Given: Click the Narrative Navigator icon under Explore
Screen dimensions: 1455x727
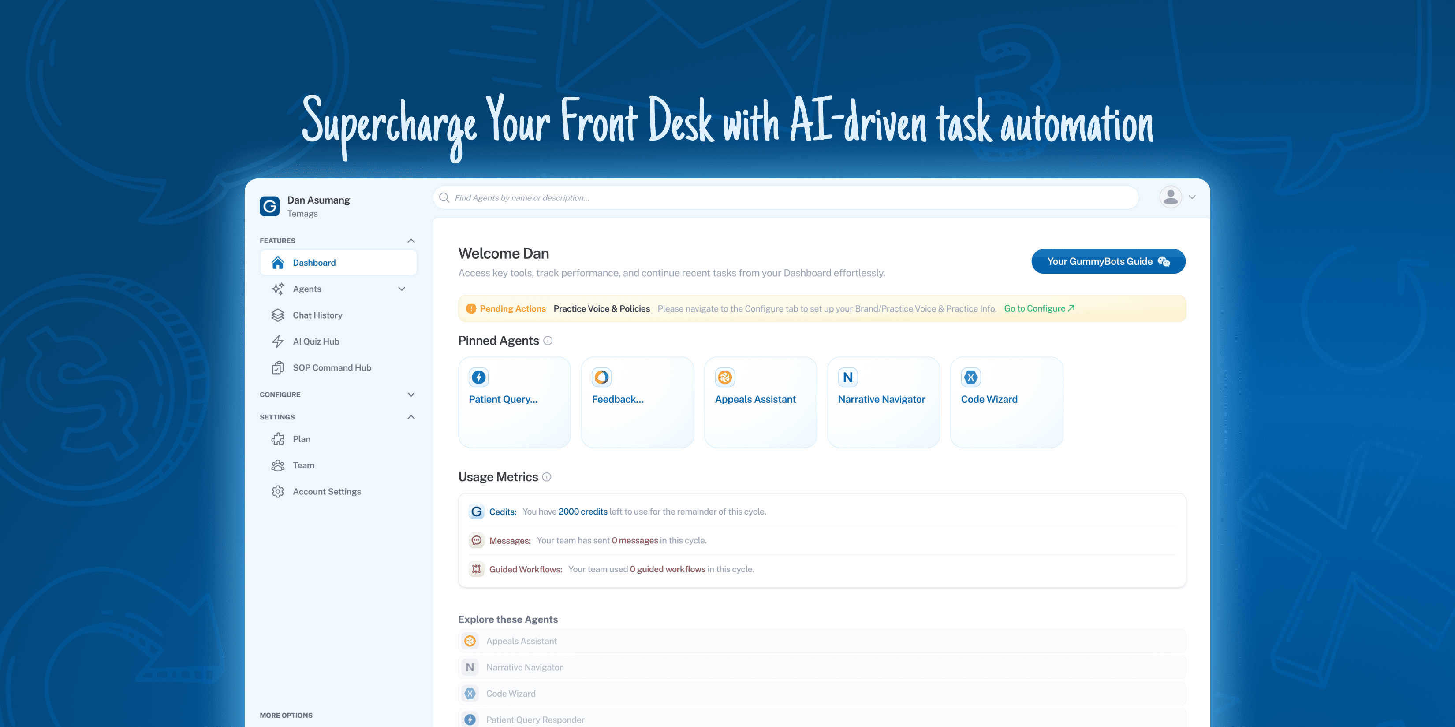Looking at the screenshot, I should pos(470,667).
